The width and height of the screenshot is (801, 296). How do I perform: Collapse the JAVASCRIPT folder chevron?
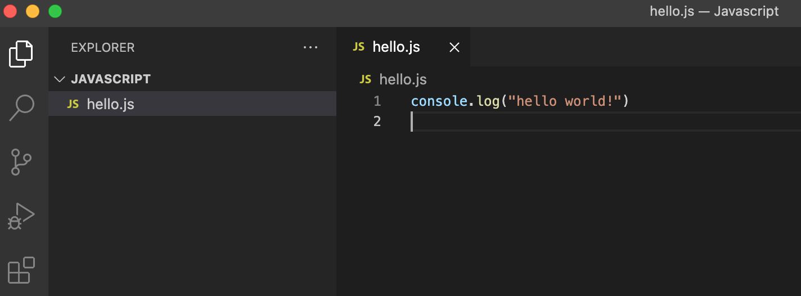(x=59, y=79)
